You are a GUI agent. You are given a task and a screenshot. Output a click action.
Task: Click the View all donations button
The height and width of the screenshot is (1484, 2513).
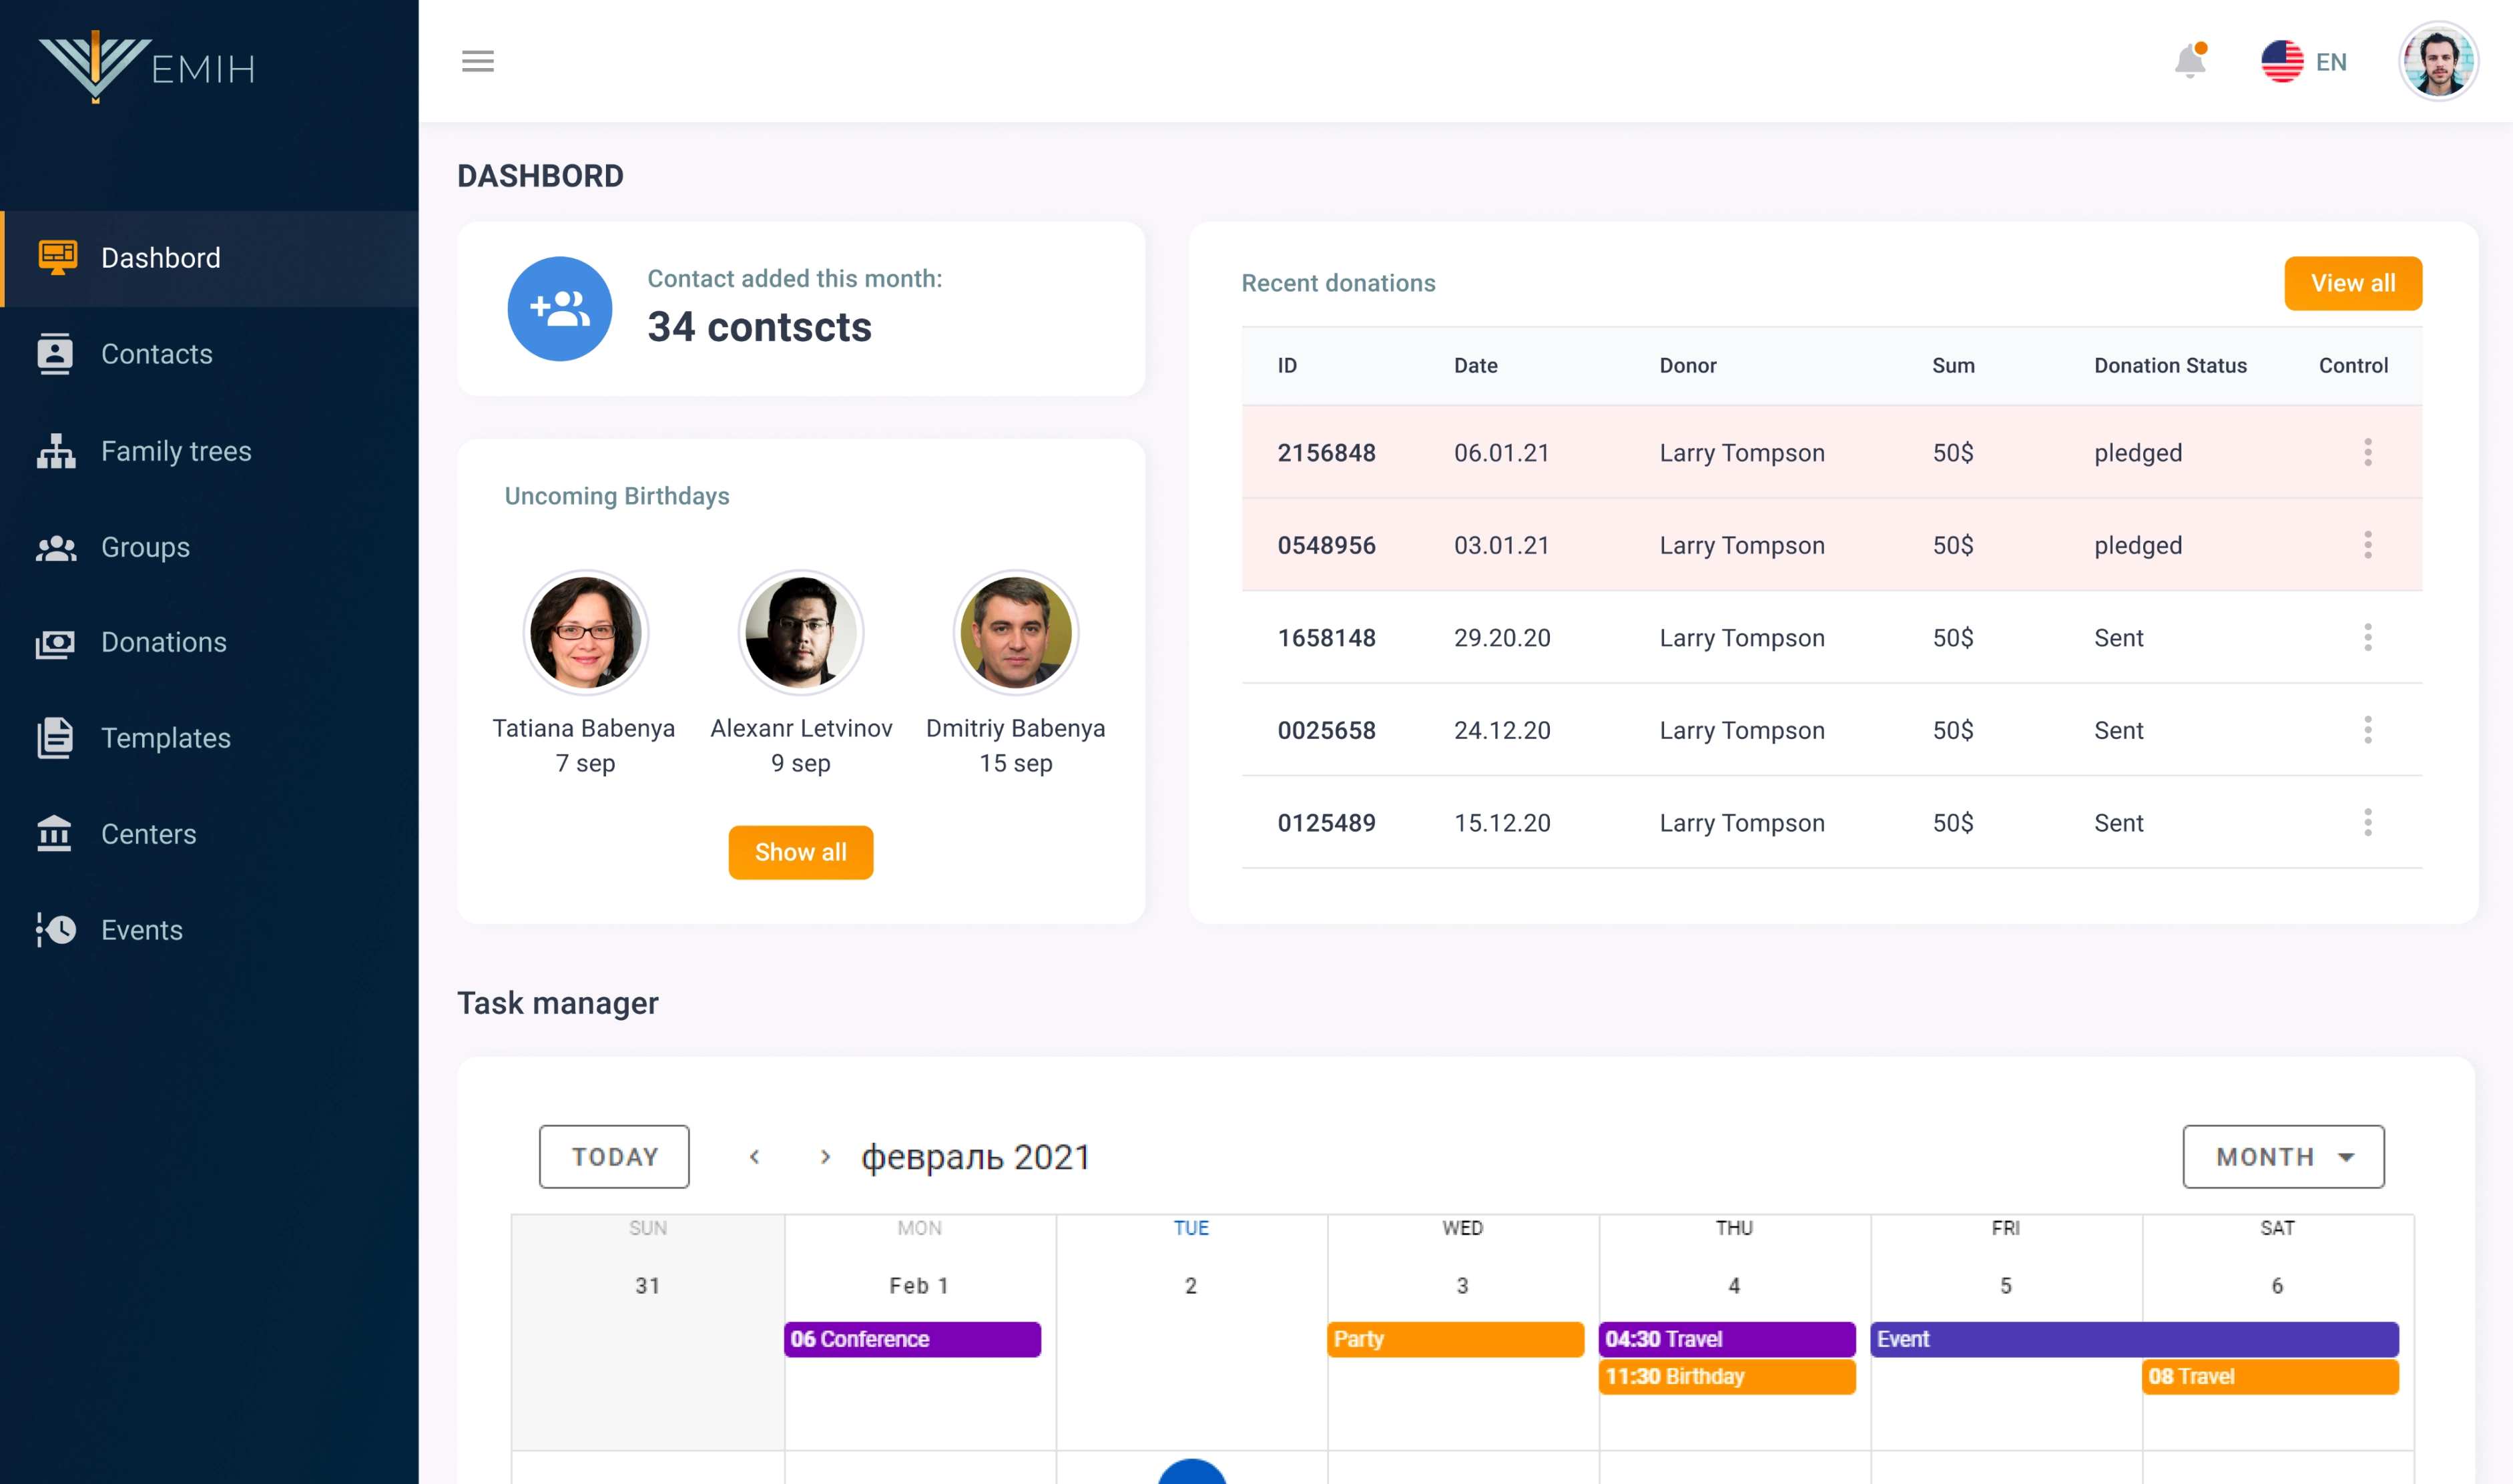[2352, 283]
